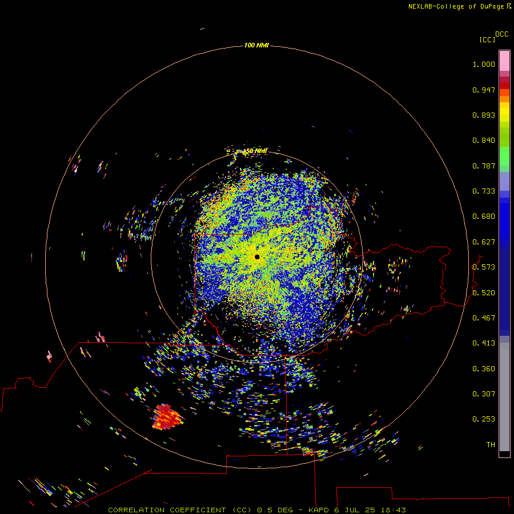The height and width of the screenshot is (514, 514).
Task: Click the 18:43 timestamp in the caption
Action: (393, 510)
